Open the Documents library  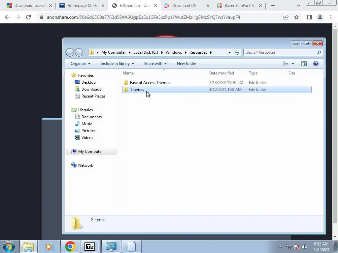click(91, 117)
